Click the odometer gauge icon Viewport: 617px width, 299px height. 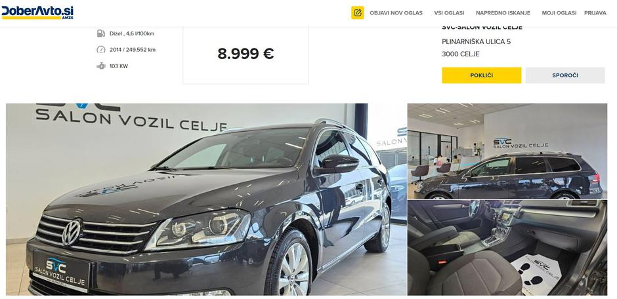click(x=100, y=50)
